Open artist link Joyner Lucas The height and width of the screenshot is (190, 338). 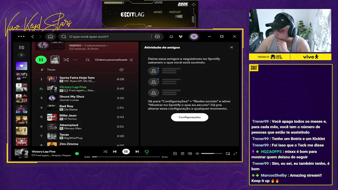69,100
